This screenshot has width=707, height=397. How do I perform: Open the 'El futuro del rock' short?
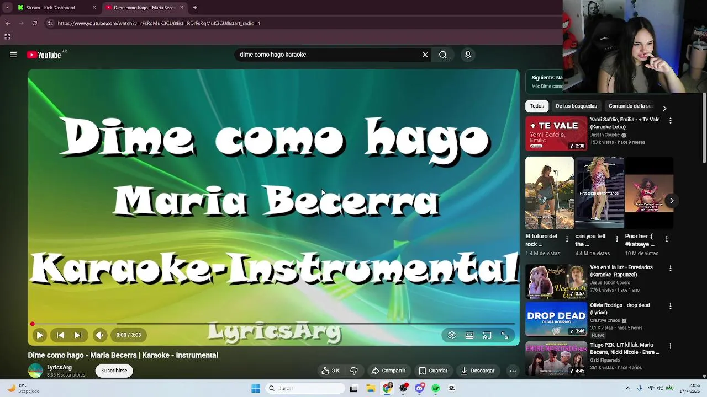pyautogui.click(x=550, y=193)
